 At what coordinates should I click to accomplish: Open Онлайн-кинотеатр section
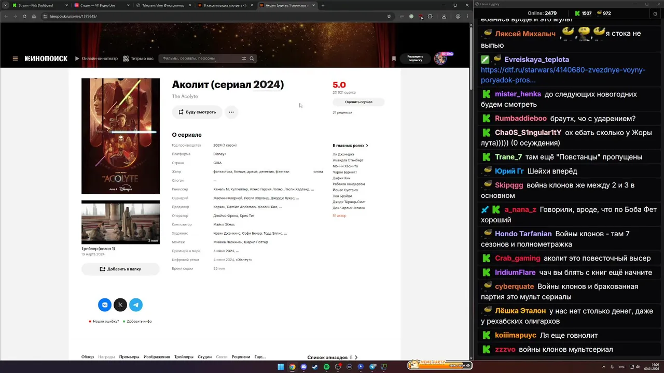click(x=96, y=59)
